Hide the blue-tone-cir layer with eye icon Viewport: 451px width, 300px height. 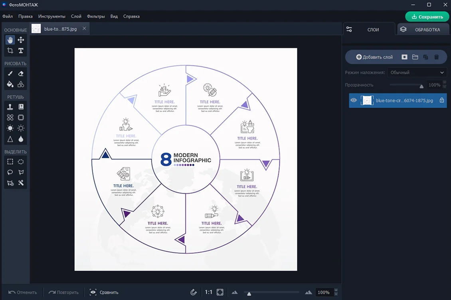pos(354,100)
